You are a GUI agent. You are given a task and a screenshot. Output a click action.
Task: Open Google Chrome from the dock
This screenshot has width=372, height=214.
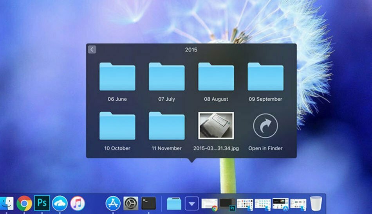(x=24, y=203)
